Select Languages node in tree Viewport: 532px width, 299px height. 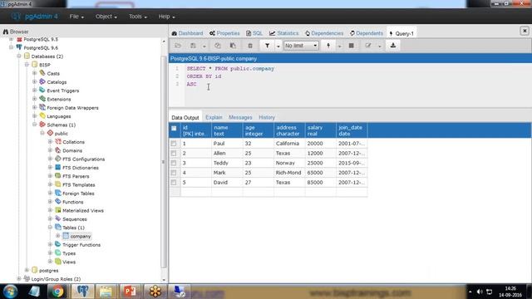point(59,116)
